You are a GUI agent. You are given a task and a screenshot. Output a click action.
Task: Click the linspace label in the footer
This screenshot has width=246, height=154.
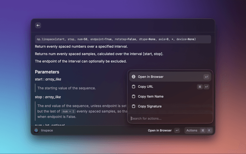point(47,131)
